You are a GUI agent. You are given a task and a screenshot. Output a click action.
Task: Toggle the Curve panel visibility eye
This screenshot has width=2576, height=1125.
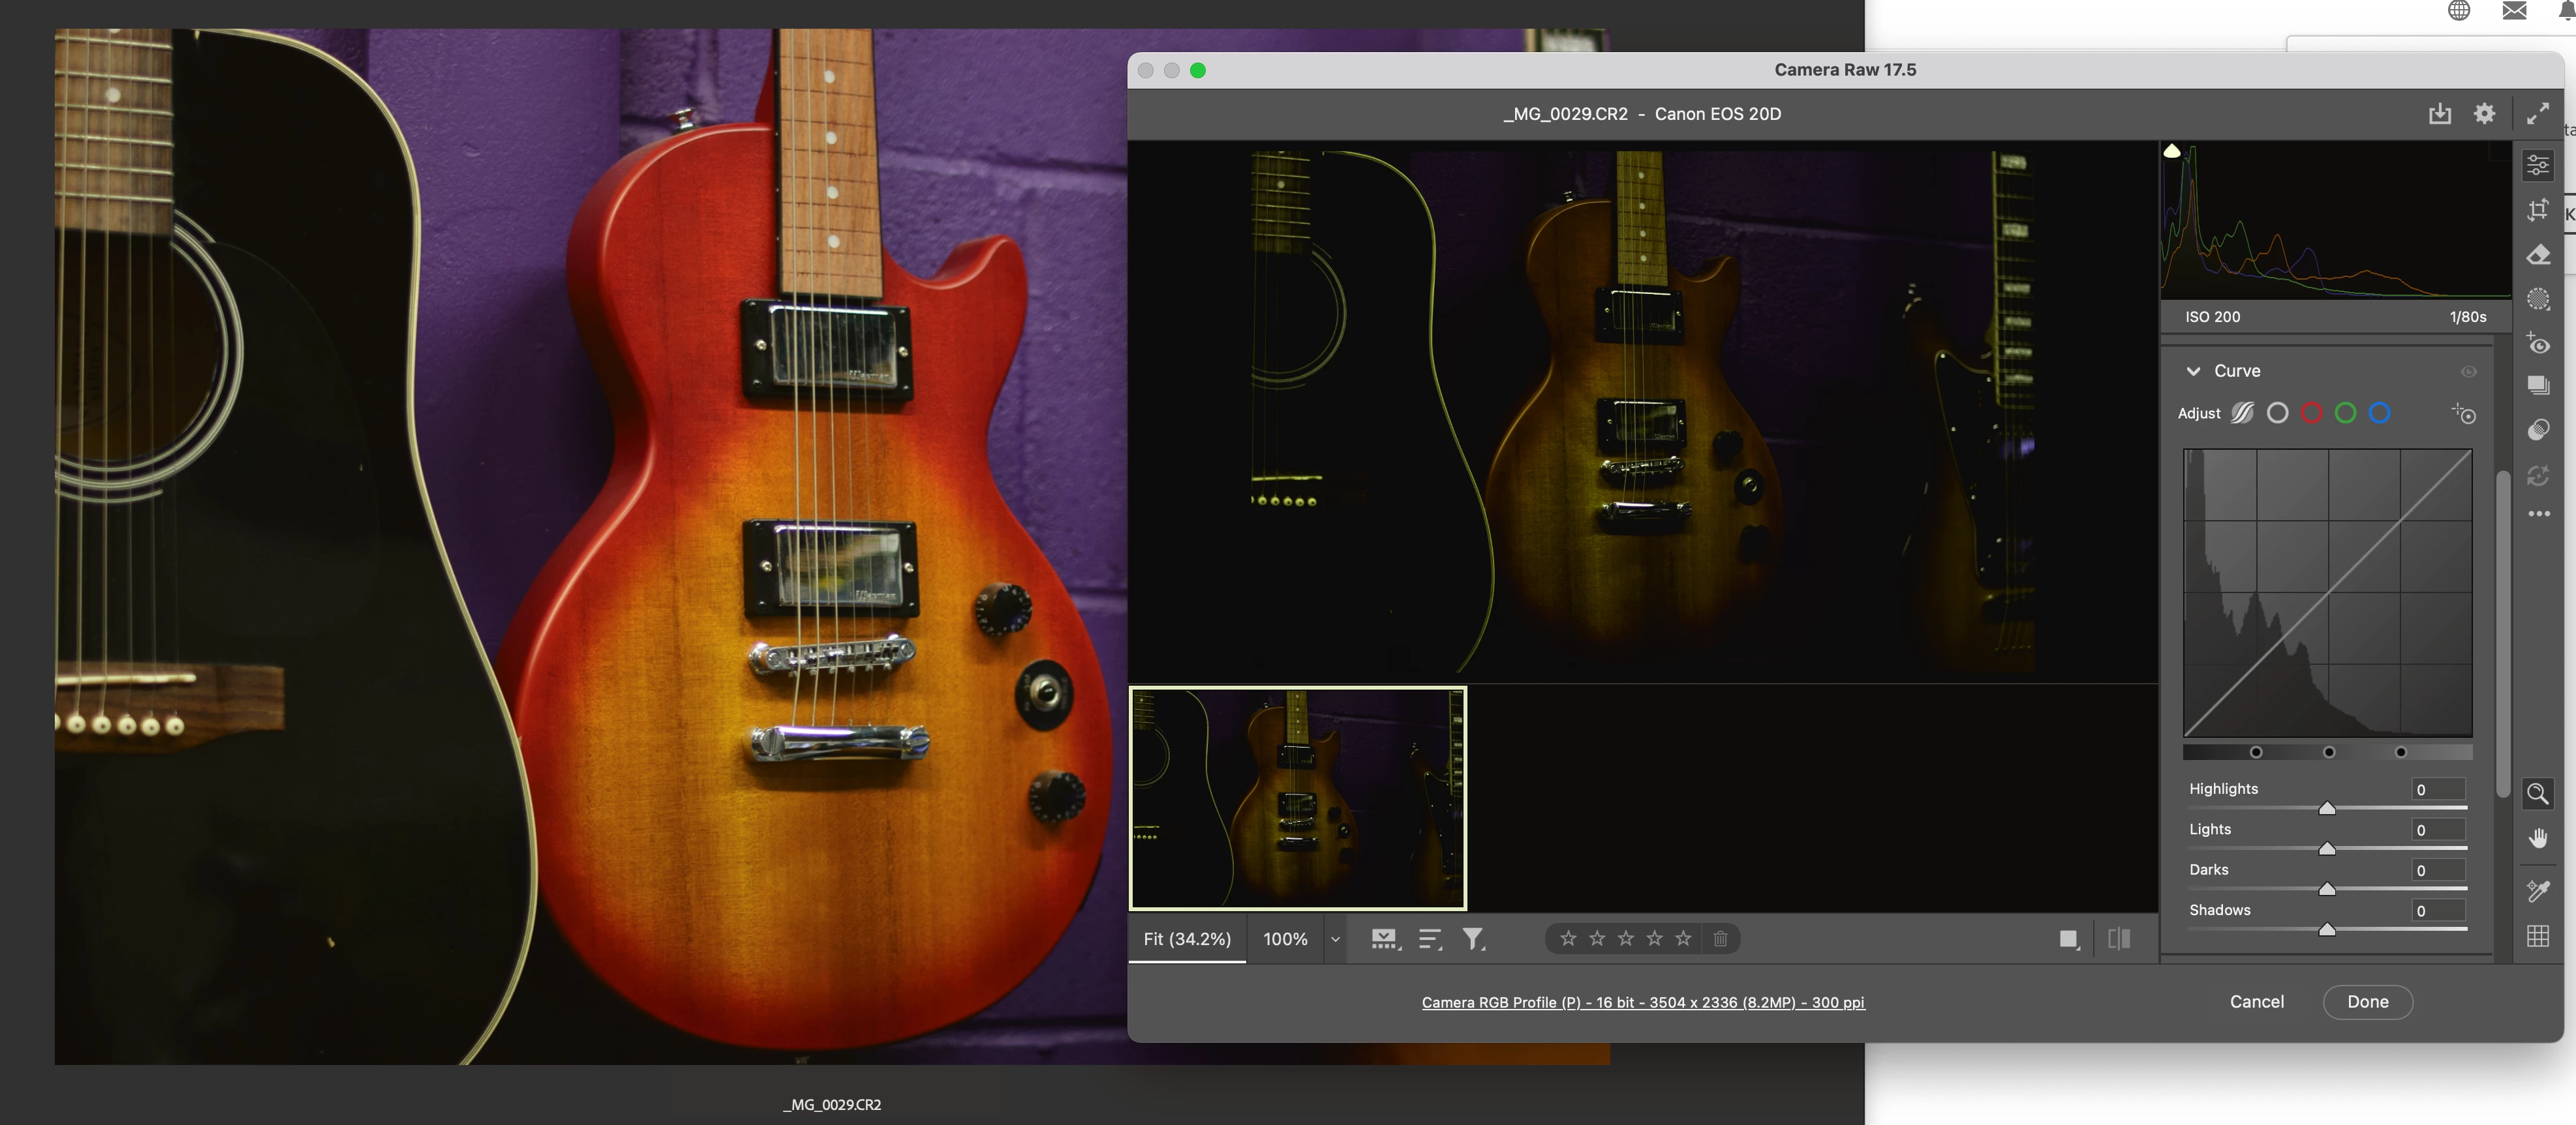tap(2468, 372)
